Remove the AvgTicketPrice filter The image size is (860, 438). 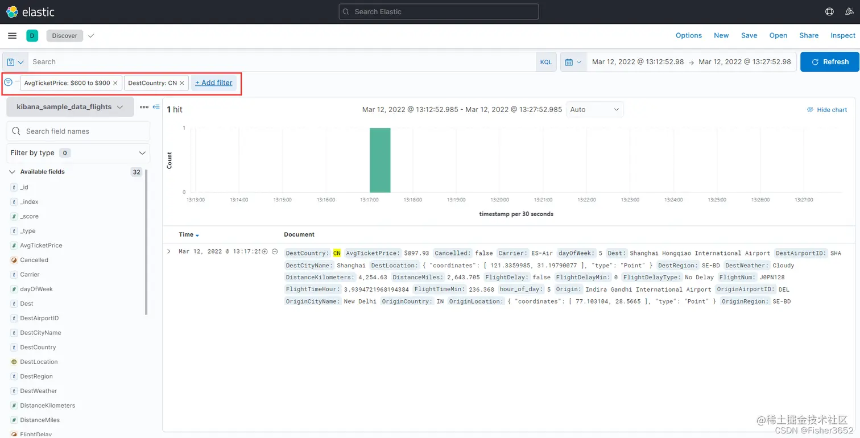(x=115, y=83)
